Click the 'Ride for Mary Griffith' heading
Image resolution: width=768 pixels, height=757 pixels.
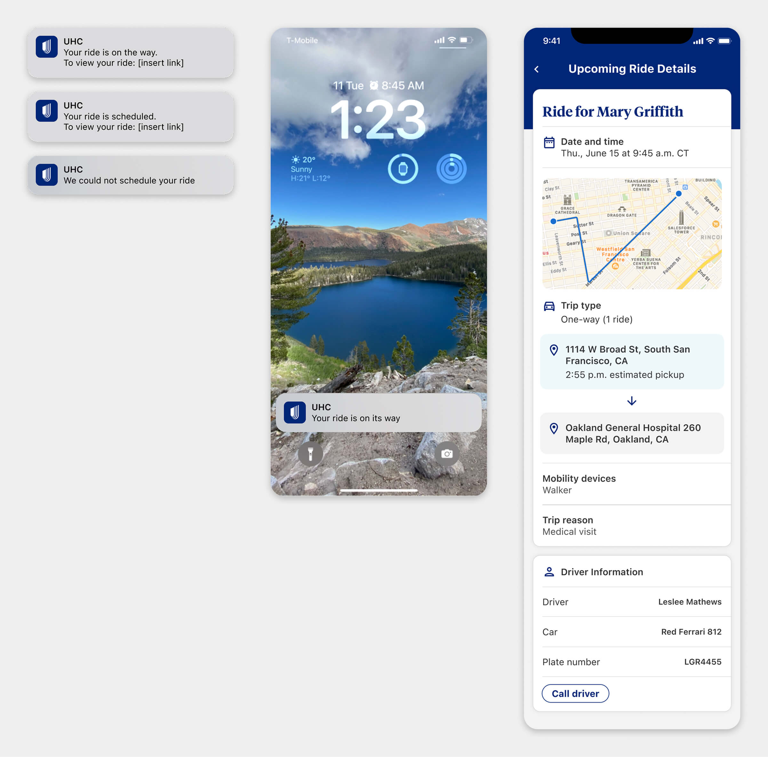(x=612, y=112)
